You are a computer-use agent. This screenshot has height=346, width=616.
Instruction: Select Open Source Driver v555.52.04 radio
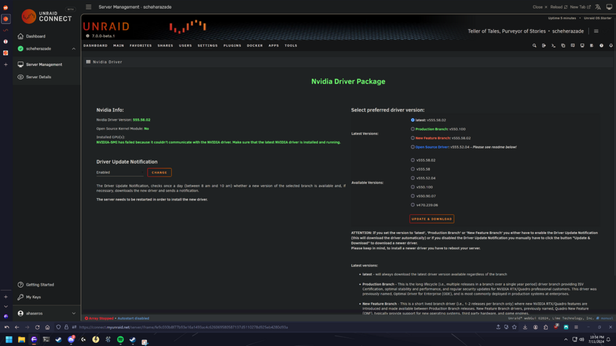[413, 147]
